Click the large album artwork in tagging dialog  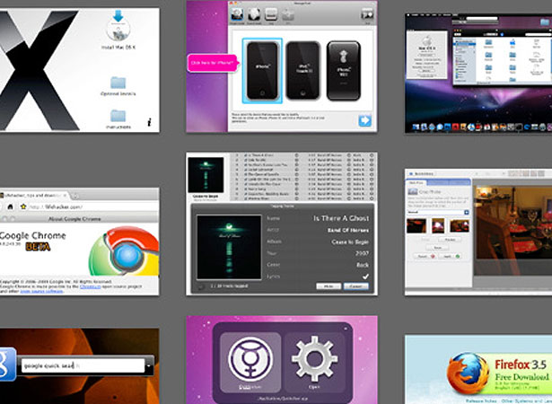coord(229,247)
